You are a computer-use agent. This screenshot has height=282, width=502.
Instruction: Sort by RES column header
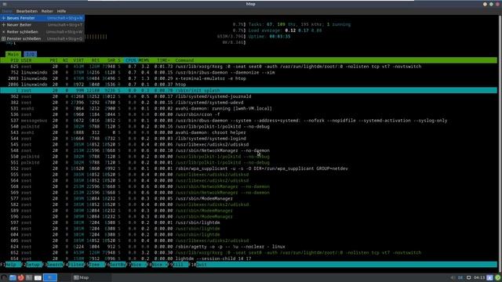click(x=96, y=60)
